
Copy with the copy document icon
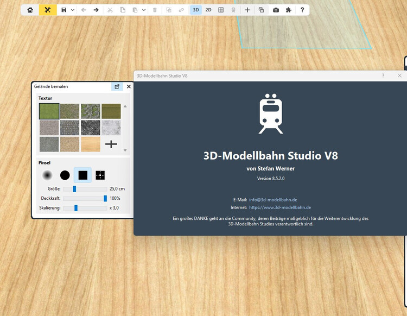click(x=123, y=10)
